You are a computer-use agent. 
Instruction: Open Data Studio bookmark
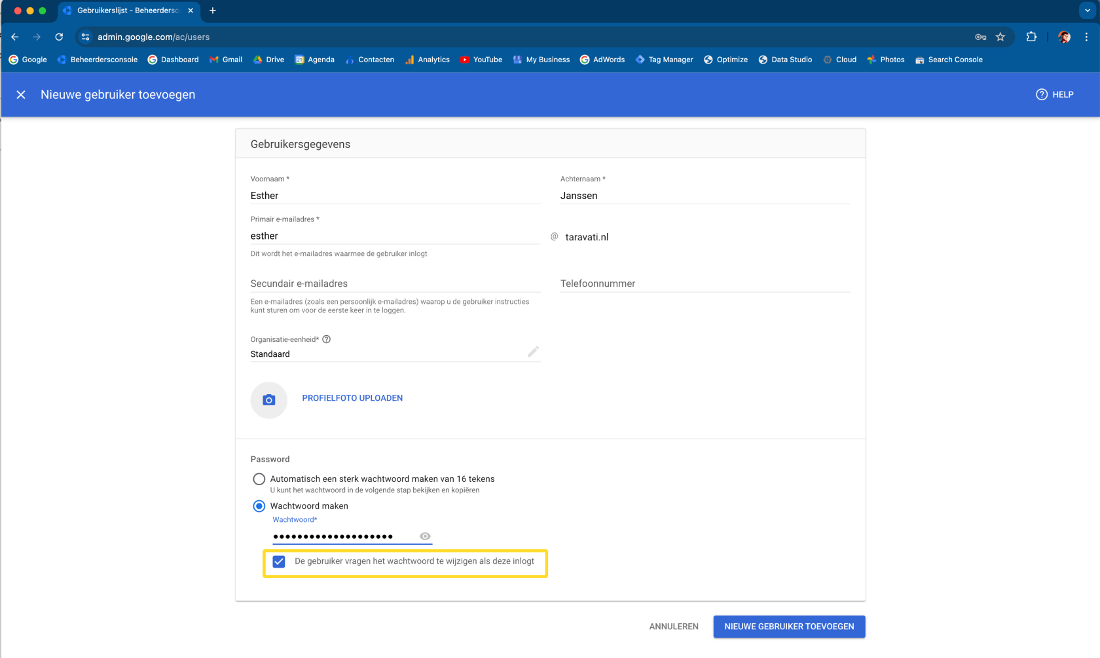785,60
